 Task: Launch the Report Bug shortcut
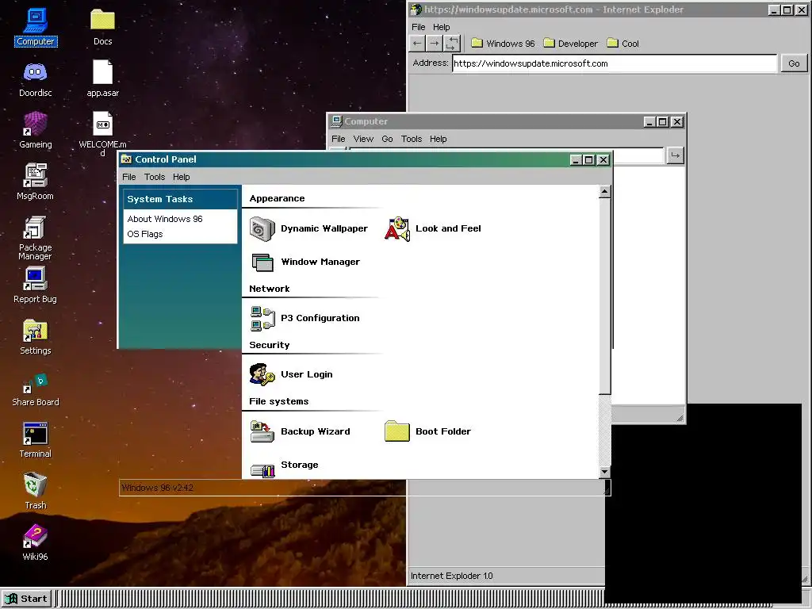pyautogui.click(x=35, y=285)
